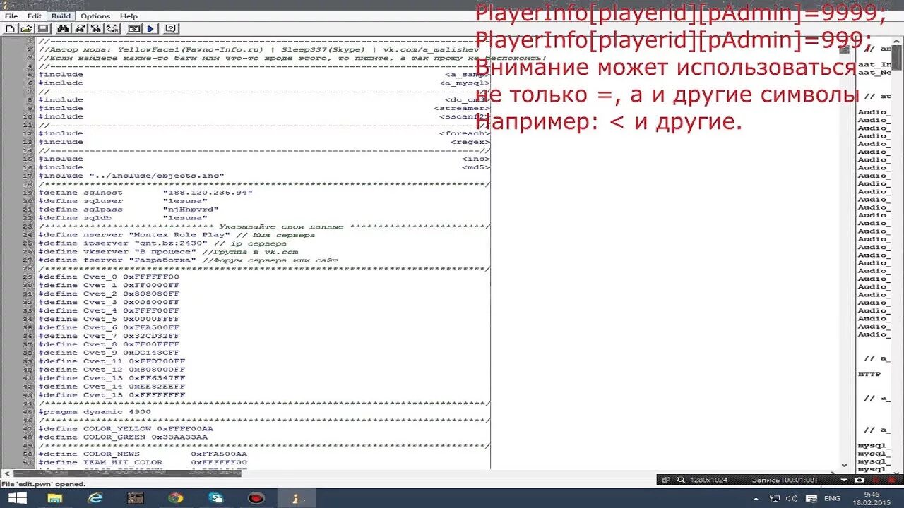Open the recording overlay dropdown arrow
904x508 pixels.
coord(843,479)
